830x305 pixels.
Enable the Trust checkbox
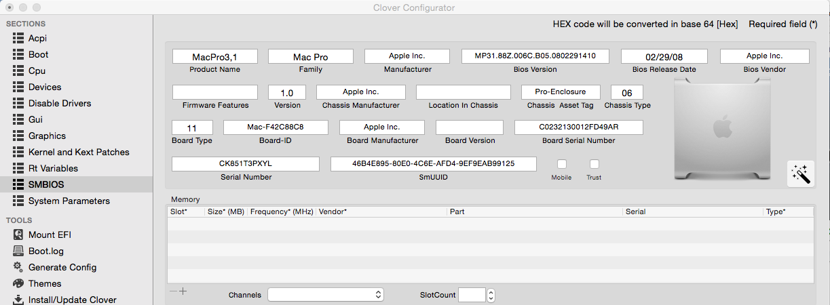[595, 164]
